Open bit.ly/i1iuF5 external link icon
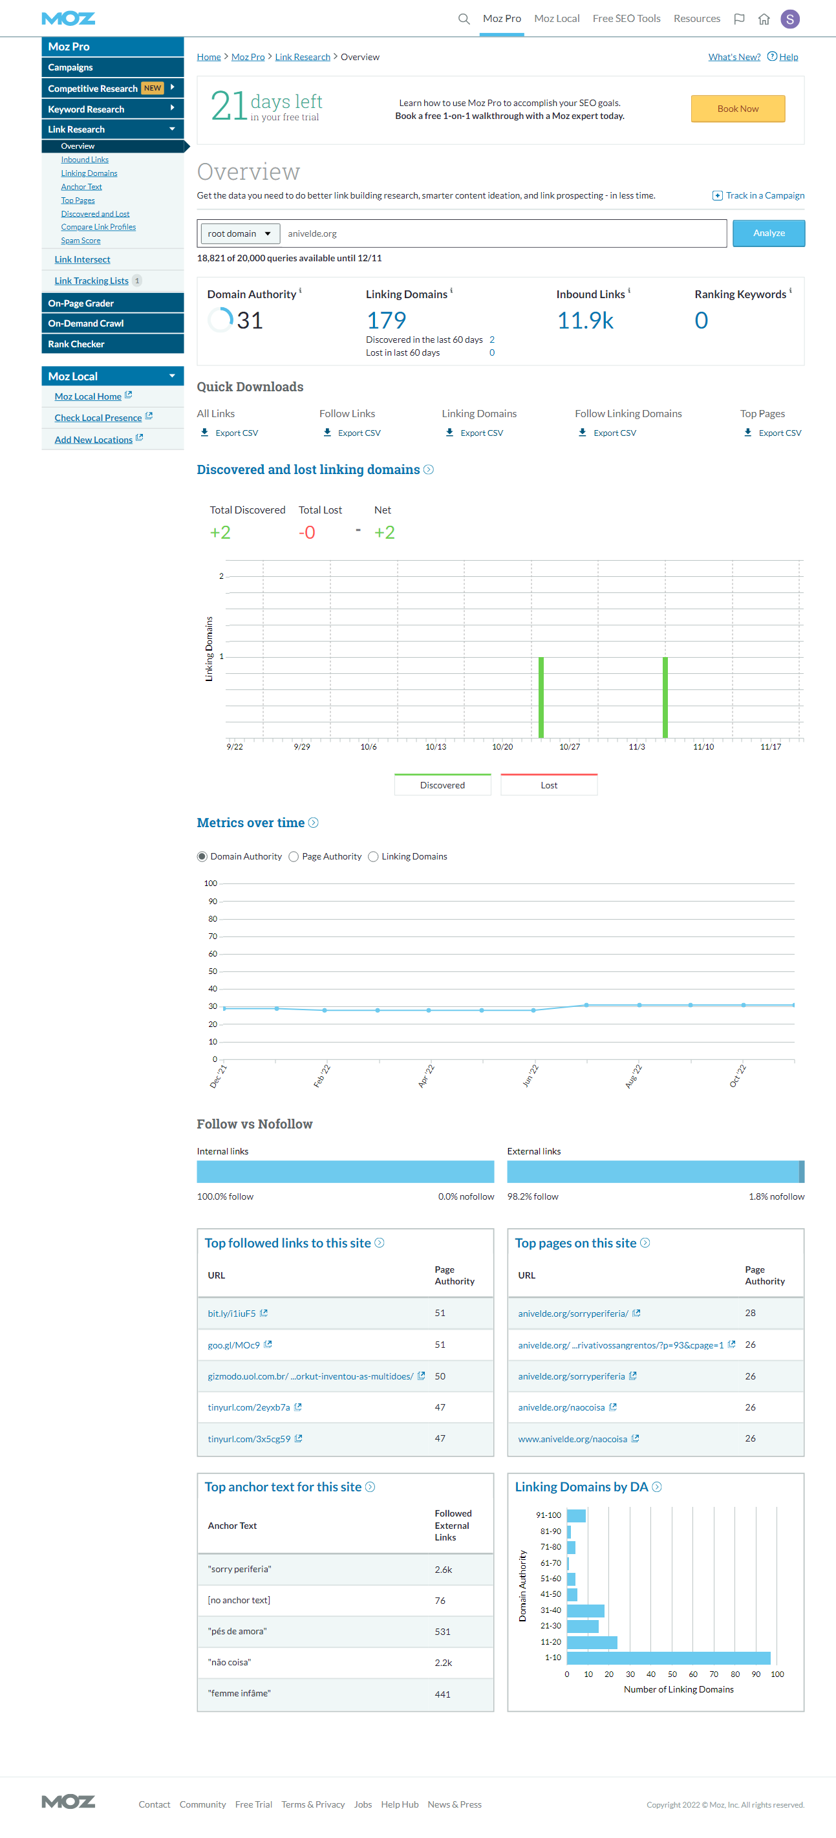This screenshot has height=1838, width=836. 263,1313
